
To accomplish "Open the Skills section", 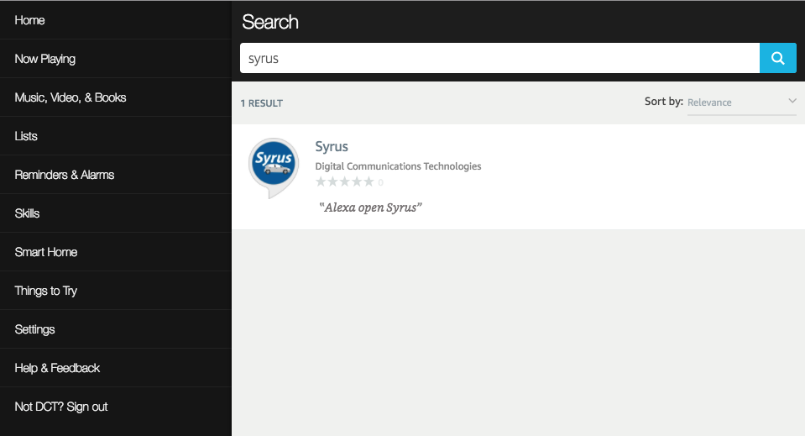I will click(28, 213).
